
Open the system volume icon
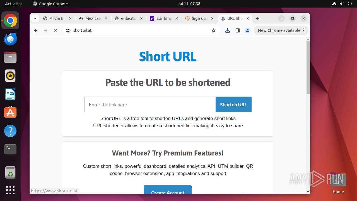(x=342, y=4)
